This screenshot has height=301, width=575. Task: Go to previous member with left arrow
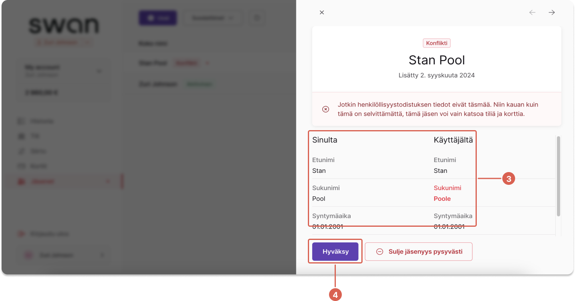tap(532, 12)
